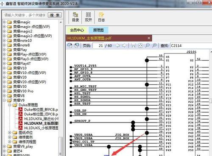Close the HL1DUKM_主板原理图.pdf tab

coord(149,38)
